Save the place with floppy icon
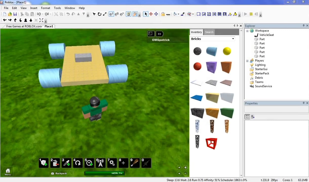The width and height of the screenshot is (309, 182). click(15, 14)
